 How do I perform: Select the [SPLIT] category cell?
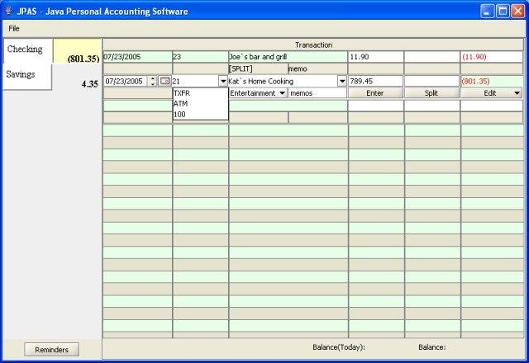tap(258, 68)
